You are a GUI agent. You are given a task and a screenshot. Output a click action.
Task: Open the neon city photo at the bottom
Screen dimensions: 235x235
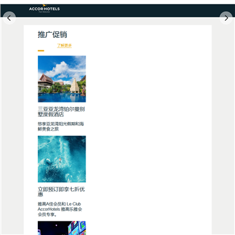pyautogui.click(x=62, y=228)
